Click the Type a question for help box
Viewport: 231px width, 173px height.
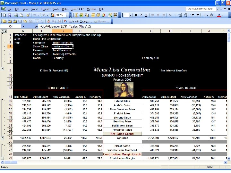(x=201, y=9)
